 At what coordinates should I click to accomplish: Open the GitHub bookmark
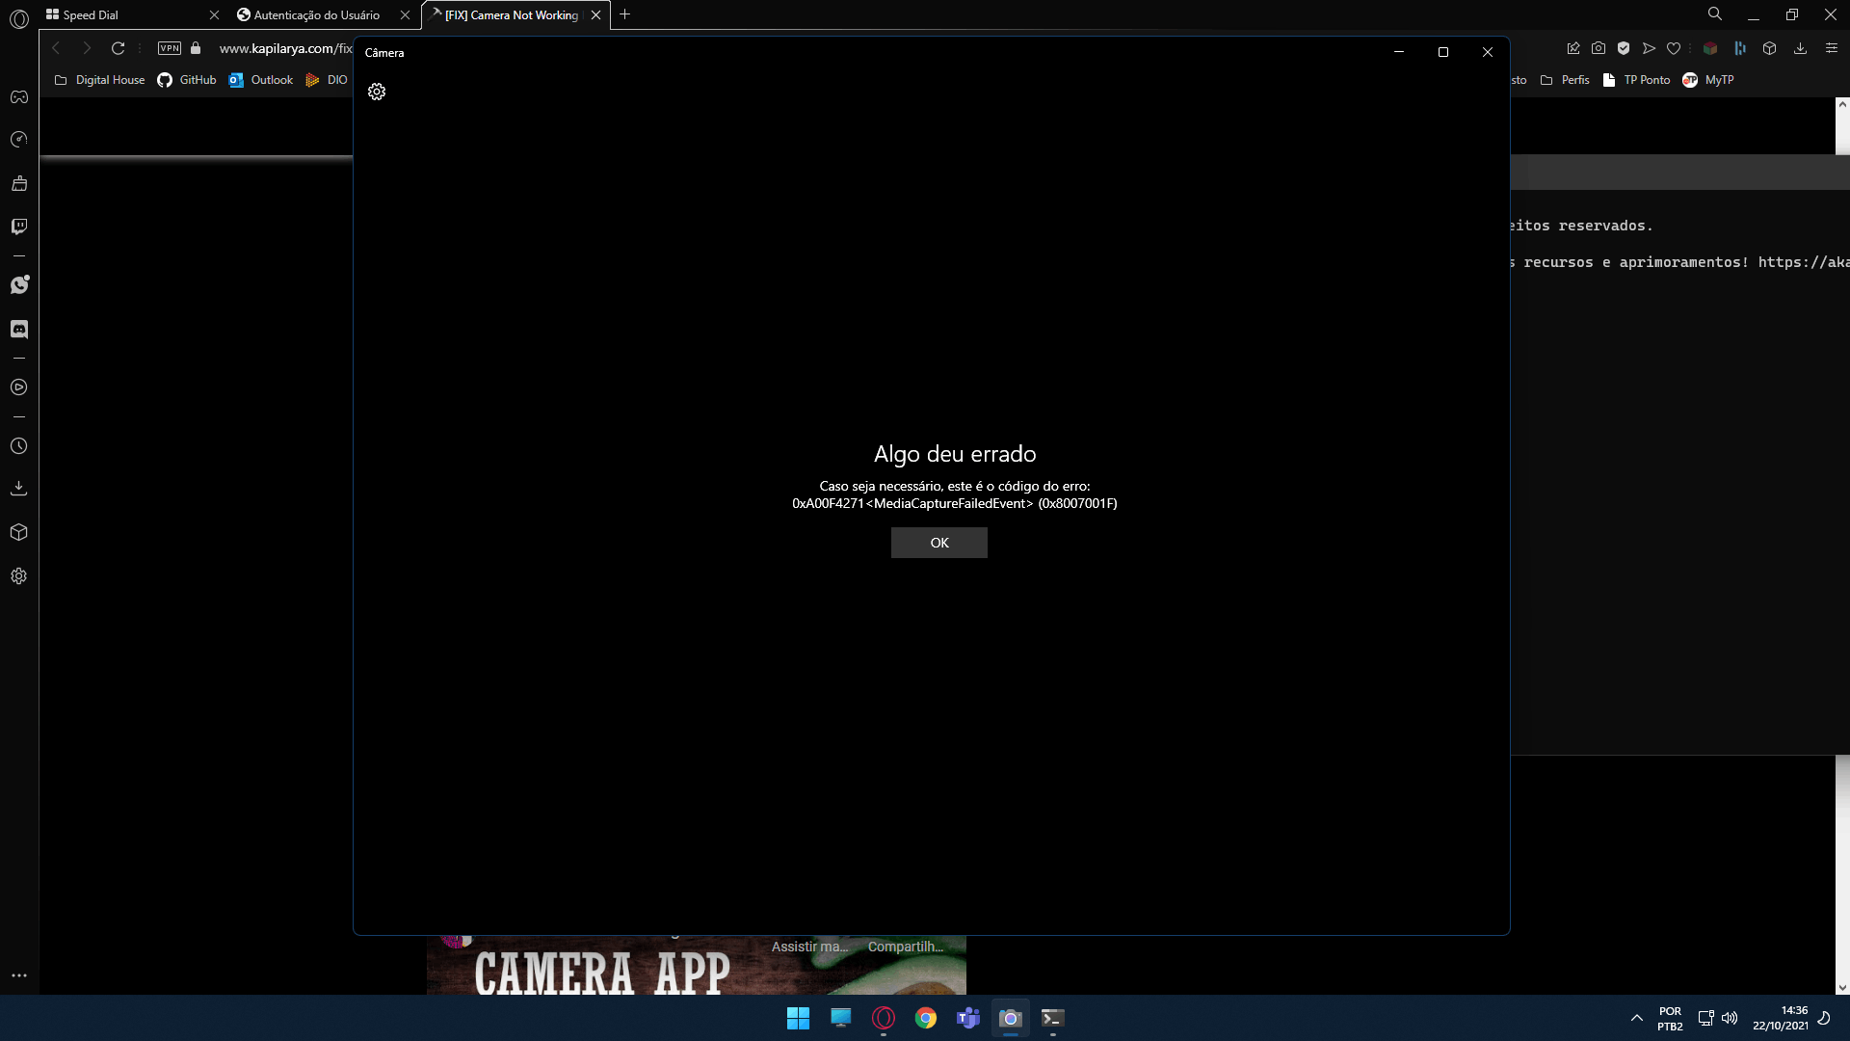(x=188, y=80)
